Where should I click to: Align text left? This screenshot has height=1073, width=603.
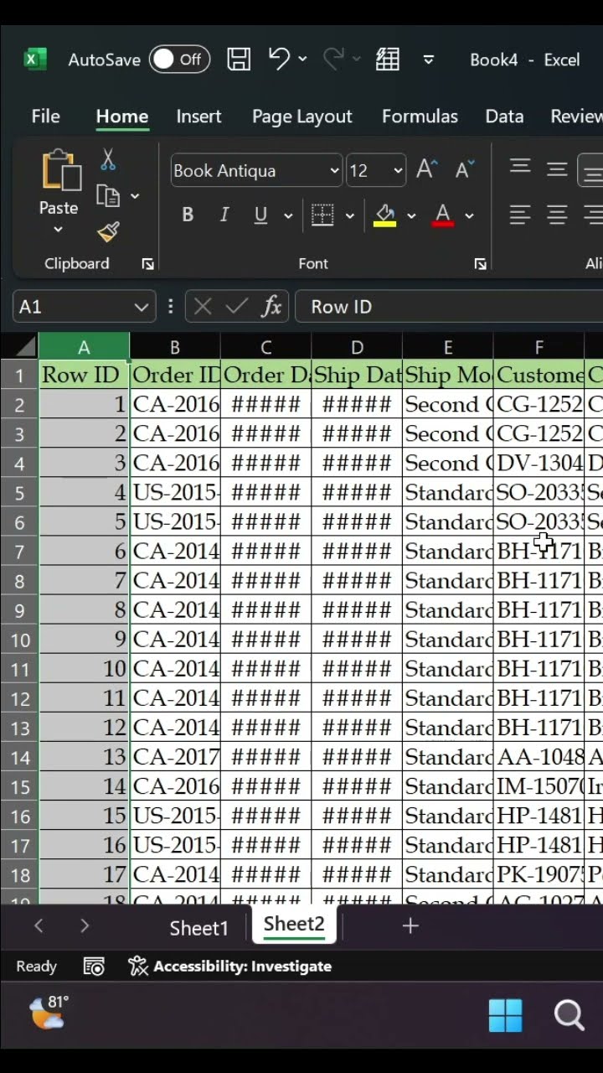(x=520, y=215)
